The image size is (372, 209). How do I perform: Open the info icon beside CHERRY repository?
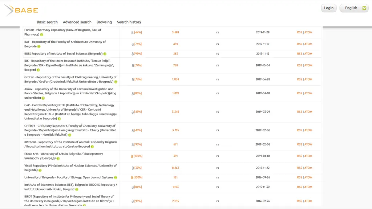(x=70, y=135)
